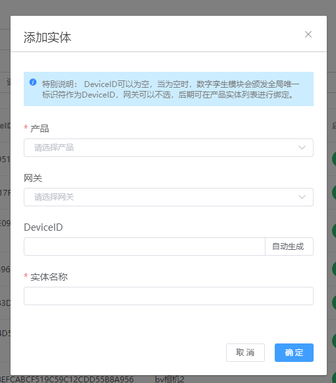This screenshot has width=336, height=383.
Task: Close the 添加实体 dialog with X
Action: click(308, 34)
